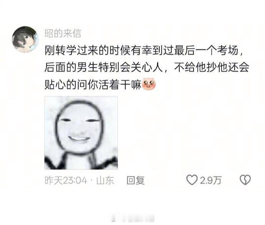Dislike the comment with the broken-heart icon
The height and width of the screenshot is (225, 265).
pyautogui.click(x=245, y=180)
